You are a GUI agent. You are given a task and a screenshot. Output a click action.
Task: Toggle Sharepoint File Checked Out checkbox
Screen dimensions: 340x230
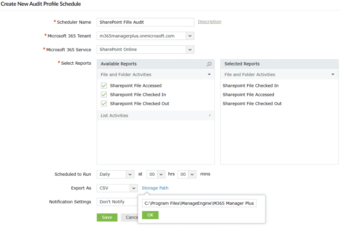[x=104, y=104]
